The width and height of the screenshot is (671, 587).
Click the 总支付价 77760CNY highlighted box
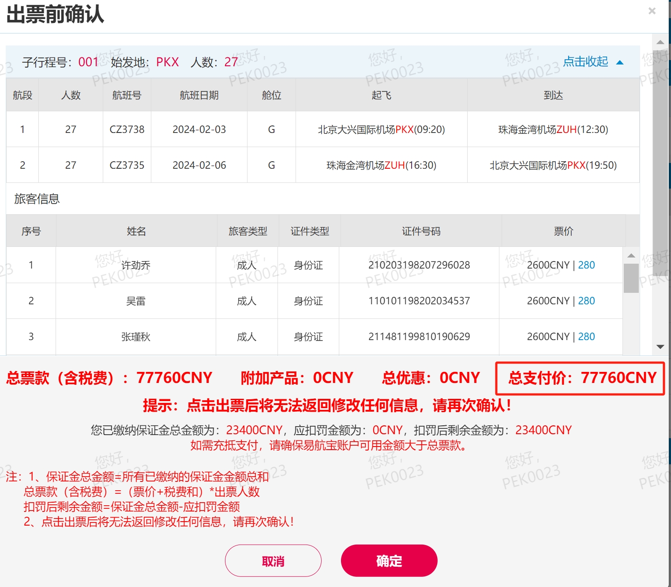pyautogui.click(x=581, y=378)
